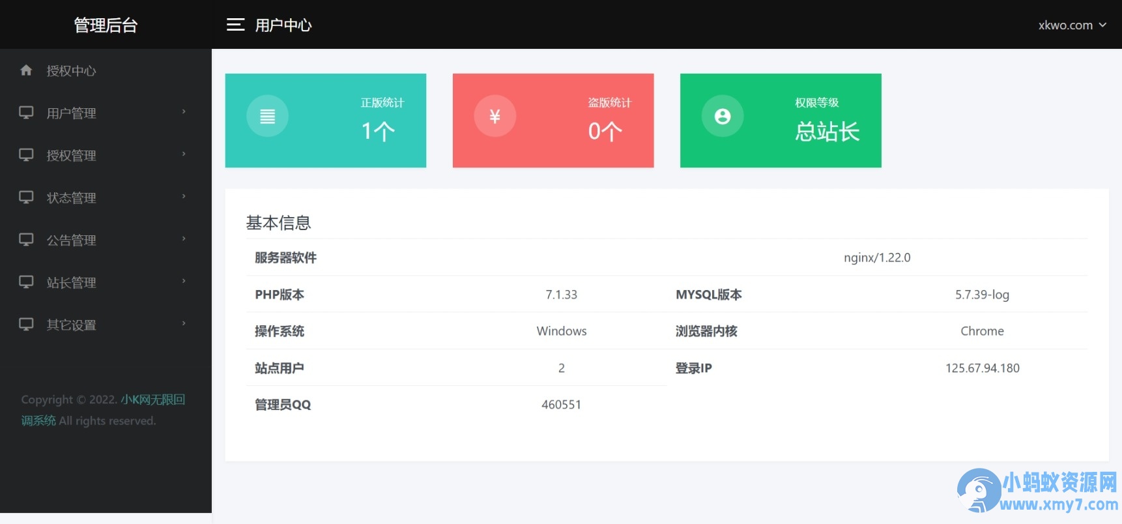
Task: Click the list icon in 正版统计 card
Action: tap(267, 116)
